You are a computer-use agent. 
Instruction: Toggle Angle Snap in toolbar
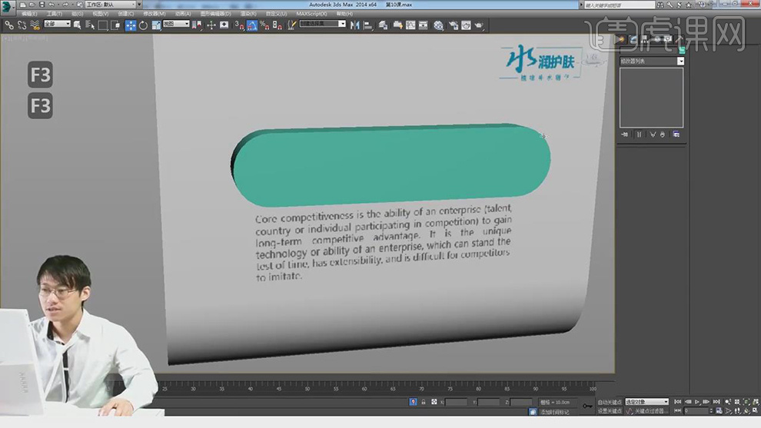tap(251, 25)
